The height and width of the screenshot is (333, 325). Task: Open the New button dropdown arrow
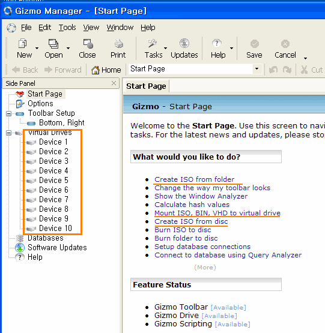click(37, 48)
